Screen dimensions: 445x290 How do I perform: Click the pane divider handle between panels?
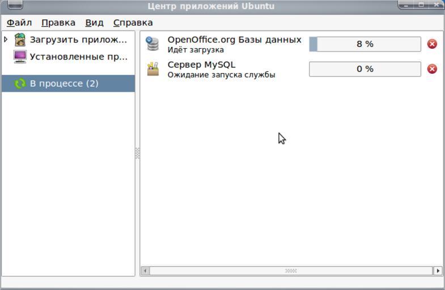(137, 153)
